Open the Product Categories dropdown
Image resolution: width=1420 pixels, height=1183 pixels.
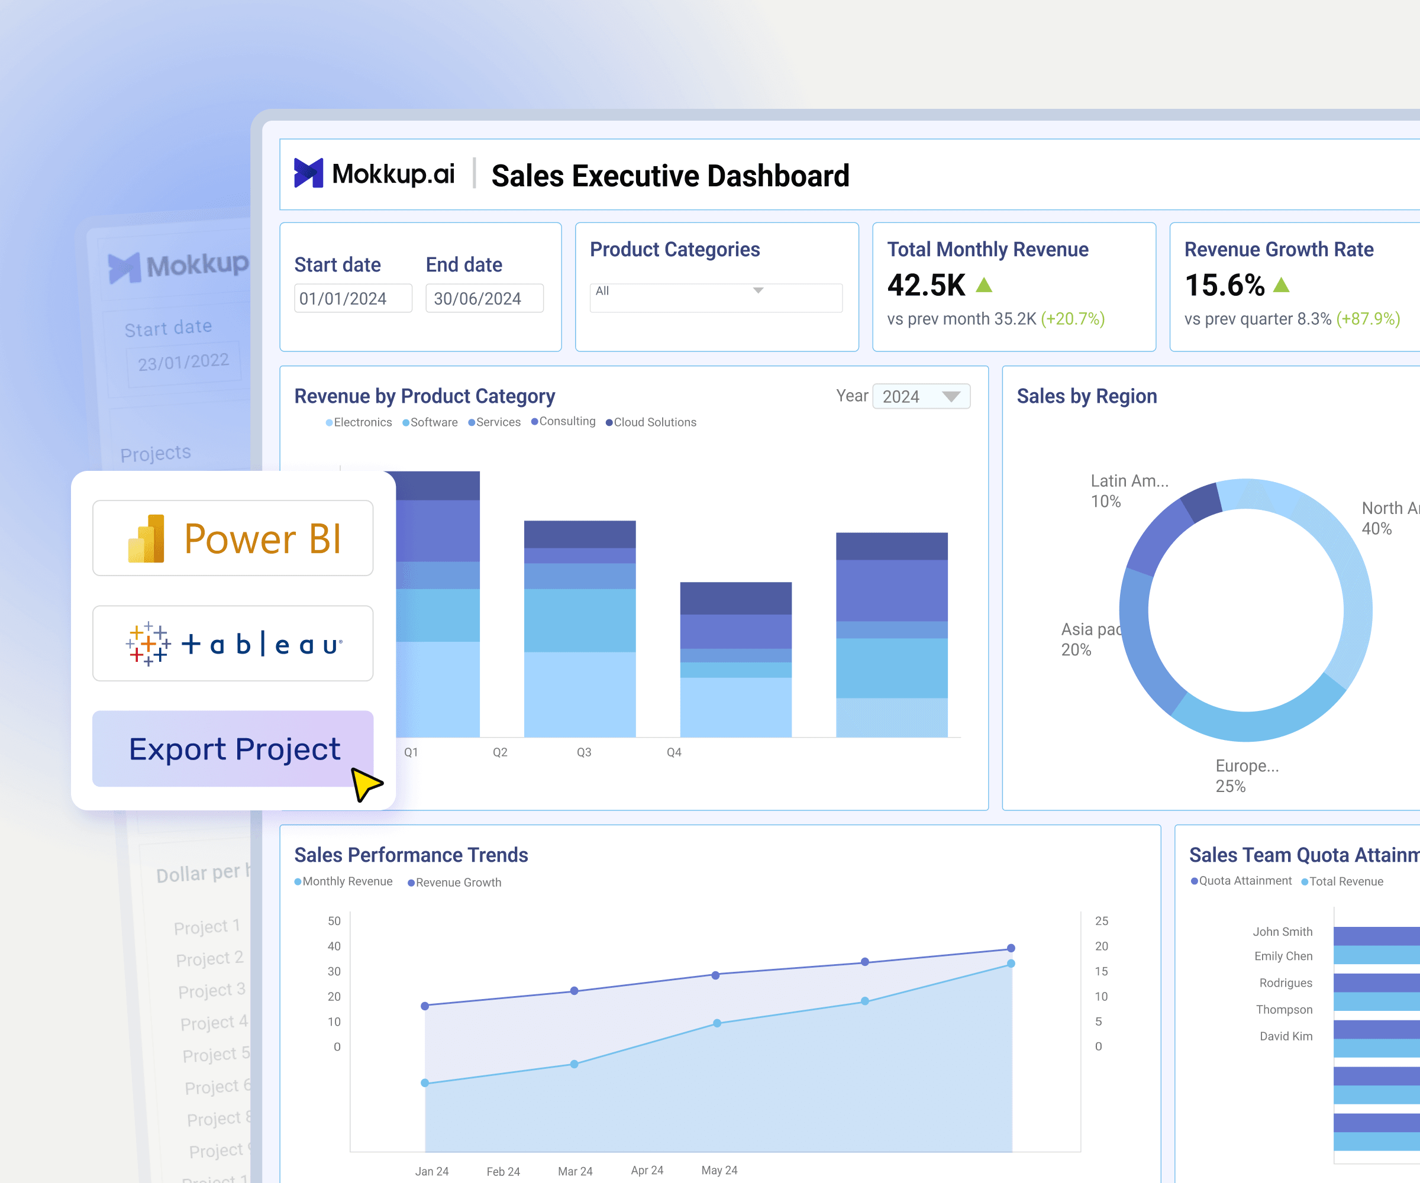click(x=716, y=298)
